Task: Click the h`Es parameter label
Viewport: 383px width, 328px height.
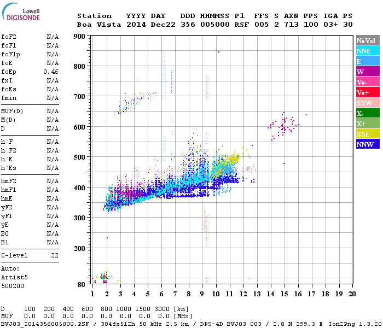Action: pos(9,168)
